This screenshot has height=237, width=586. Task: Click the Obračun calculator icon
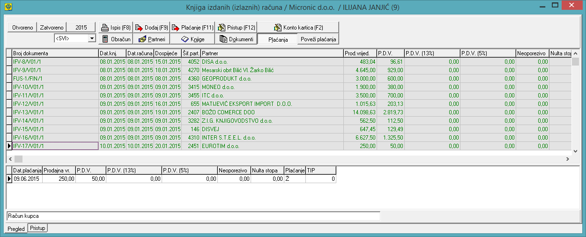point(105,39)
